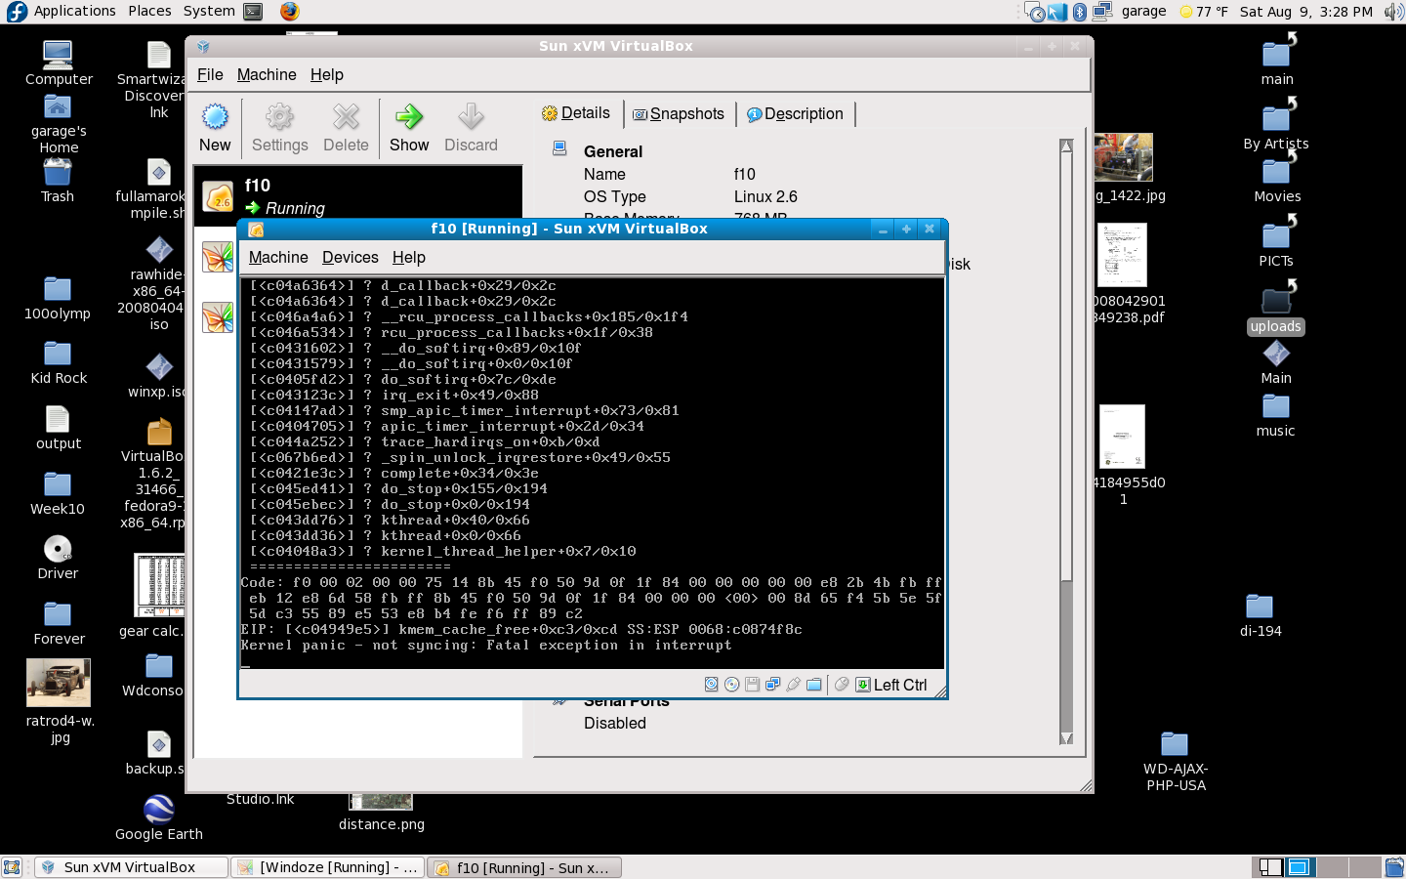Open the Machine menu in f10 window

(278, 257)
